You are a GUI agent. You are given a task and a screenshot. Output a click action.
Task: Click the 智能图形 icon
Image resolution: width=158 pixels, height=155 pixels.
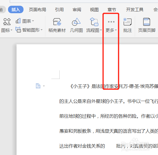click(x=18, y=30)
